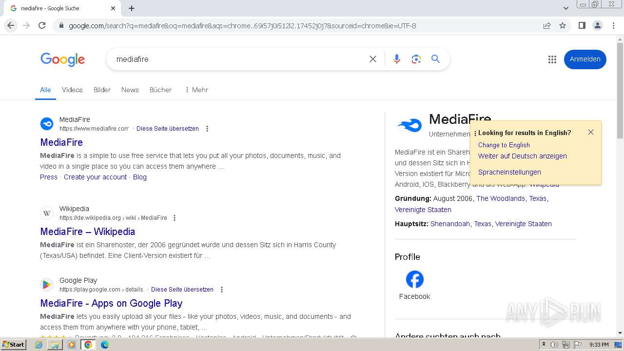Image resolution: width=624 pixels, height=351 pixels.
Task: Open the Chrome profile icon
Action: [x=598, y=25]
